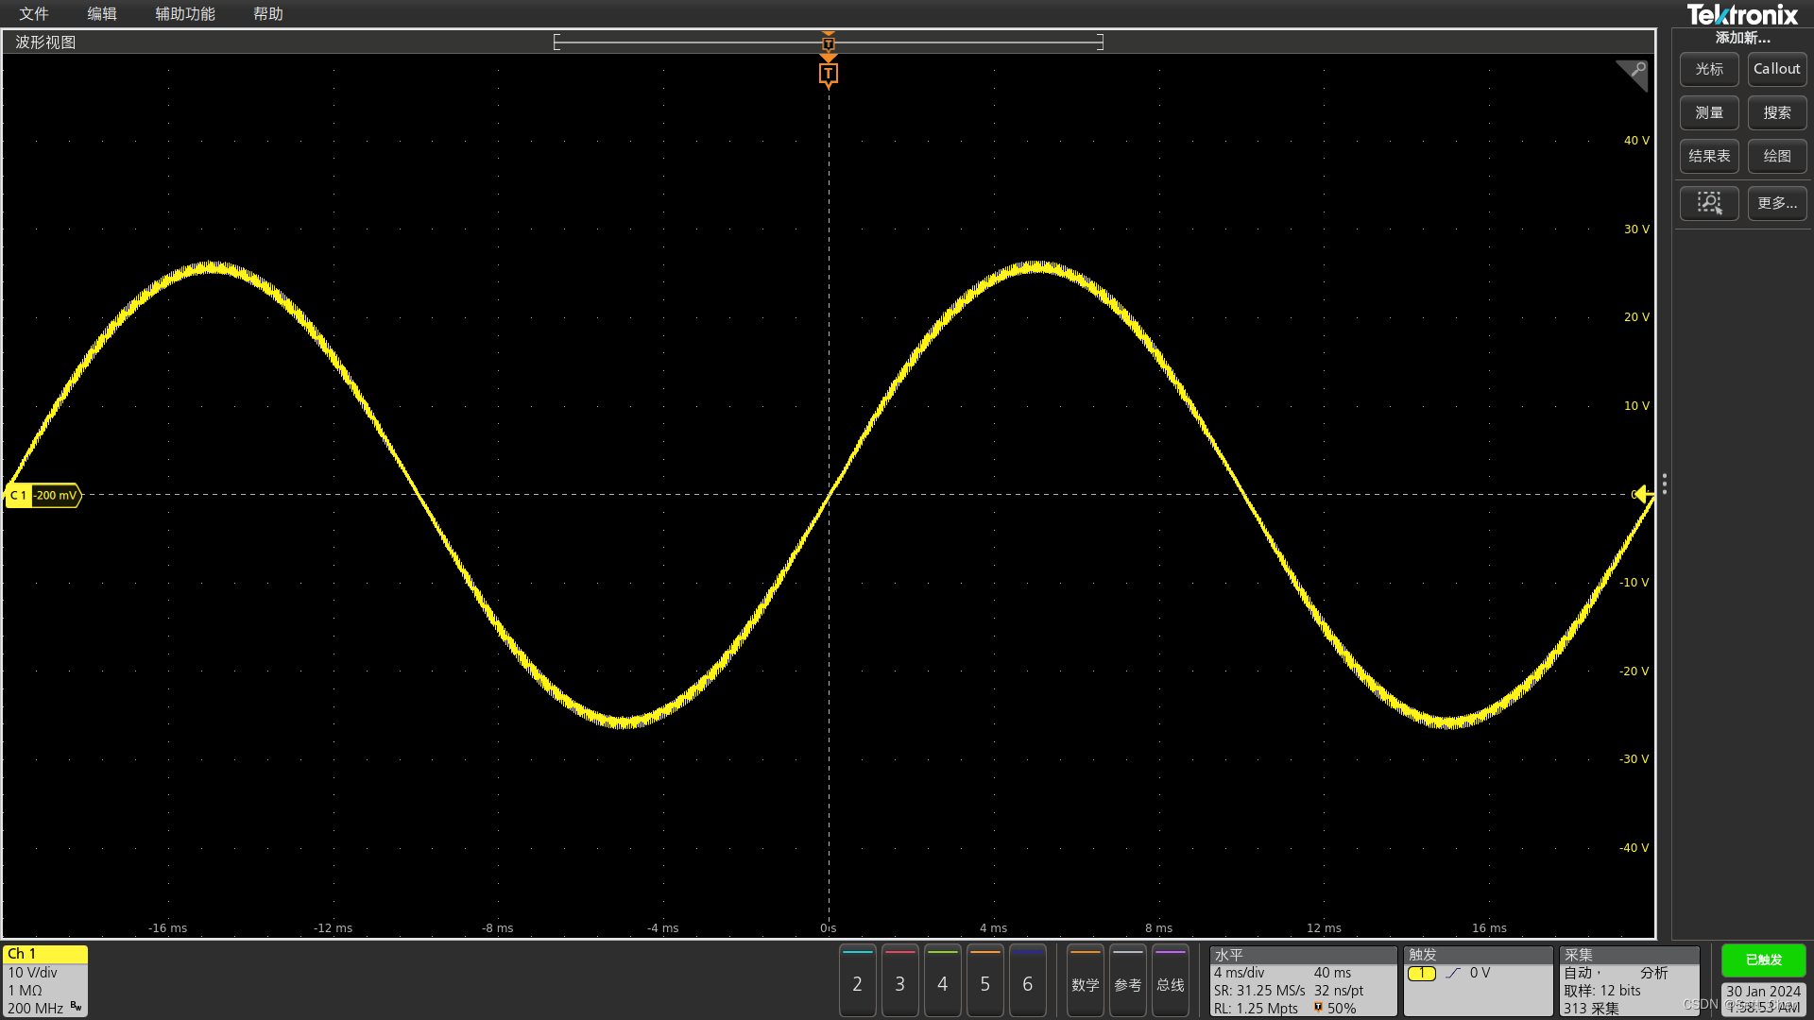Open the Ch 1 vertical settings badge
This screenshot has width=1814, height=1020.
point(44,980)
